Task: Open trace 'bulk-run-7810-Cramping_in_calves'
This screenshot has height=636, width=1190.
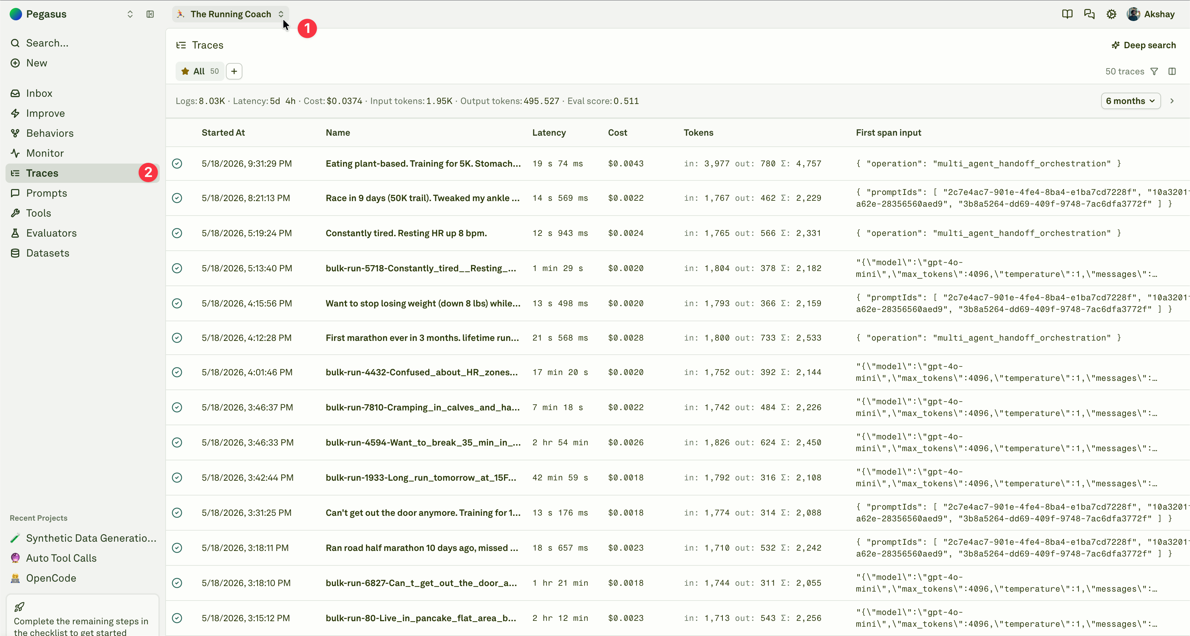Action: click(x=422, y=407)
